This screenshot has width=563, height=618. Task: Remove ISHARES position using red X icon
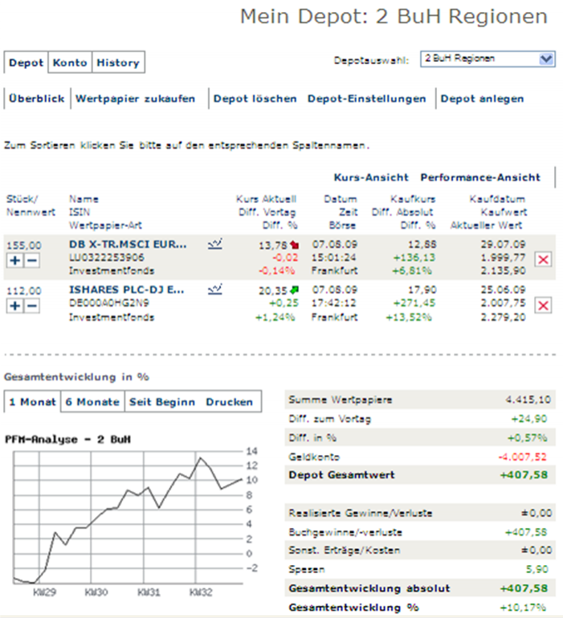(x=543, y=304)
